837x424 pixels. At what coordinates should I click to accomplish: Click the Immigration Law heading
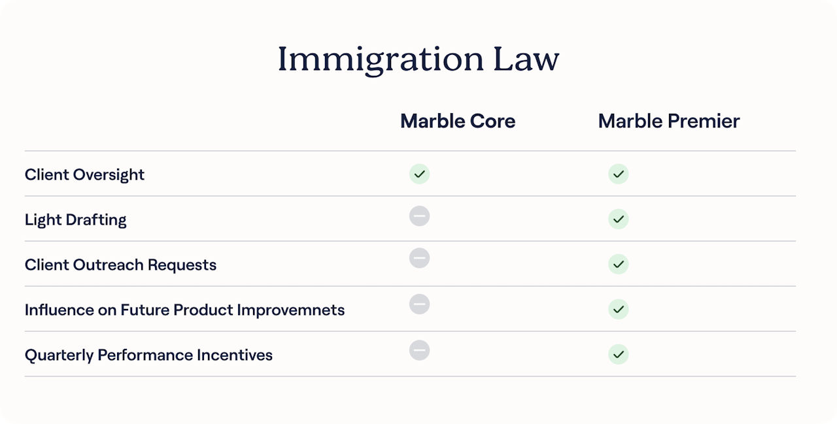[x=418, y=59]
